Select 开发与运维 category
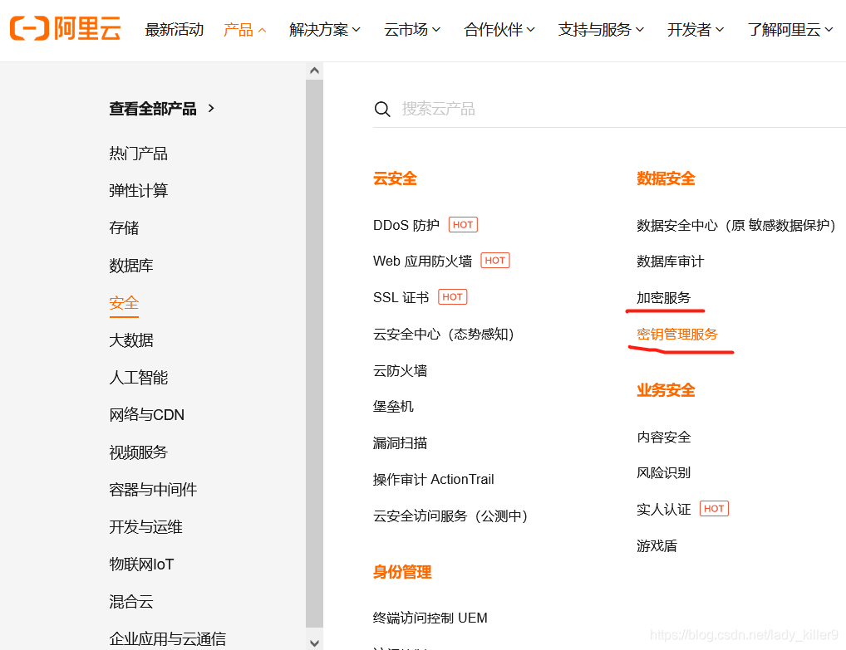This screenshot has width=846, height=650. tap(145, 526)
